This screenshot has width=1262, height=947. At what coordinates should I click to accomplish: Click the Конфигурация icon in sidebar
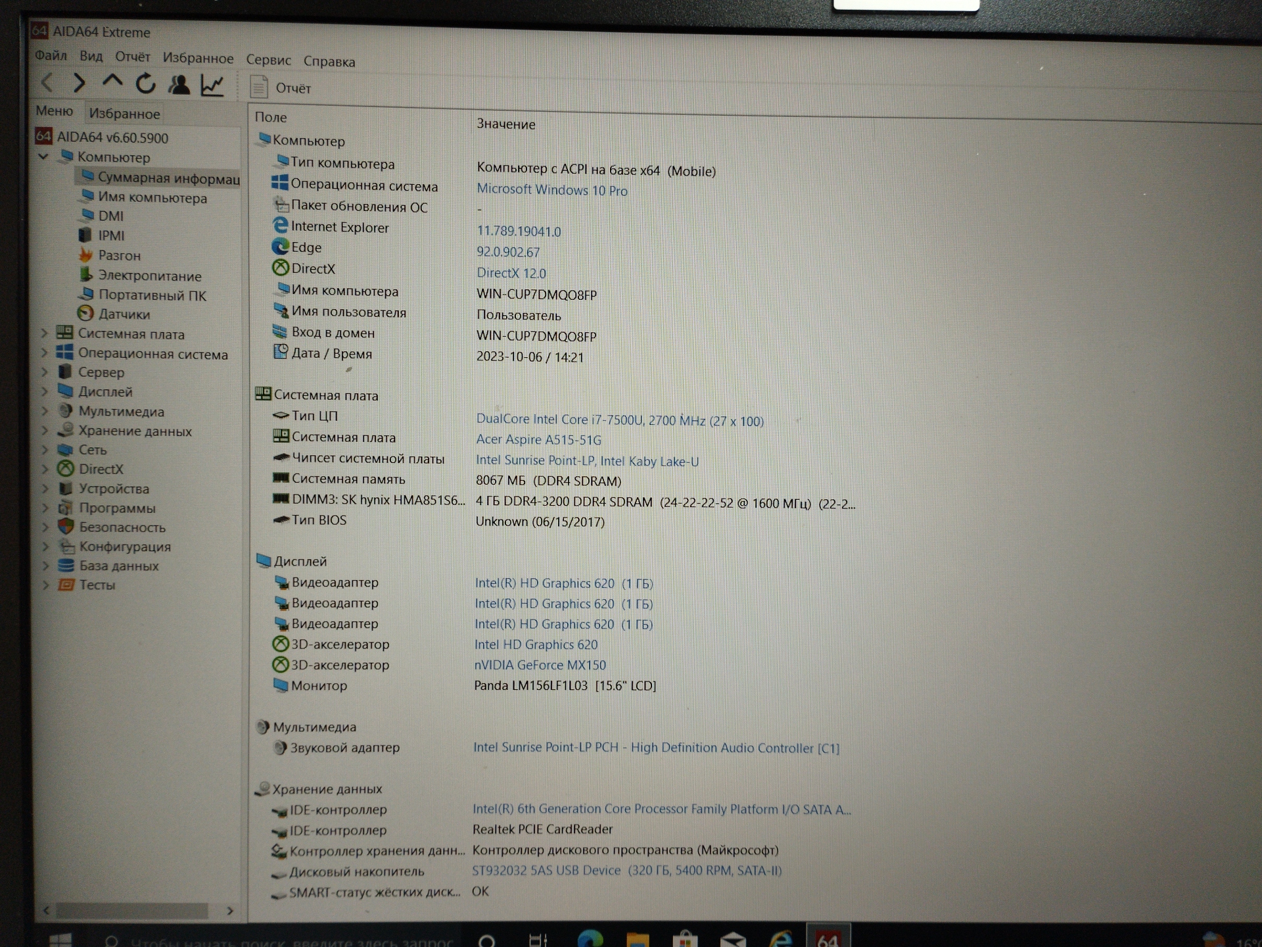[x=66, y=546]
